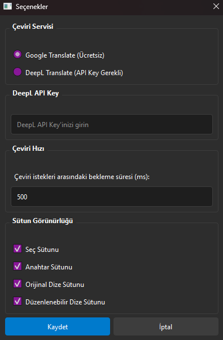The height and width of the screenshot is (340, 223).
Task: Focus the DeepL API Key input field
Action: click(x=112, y=124)
